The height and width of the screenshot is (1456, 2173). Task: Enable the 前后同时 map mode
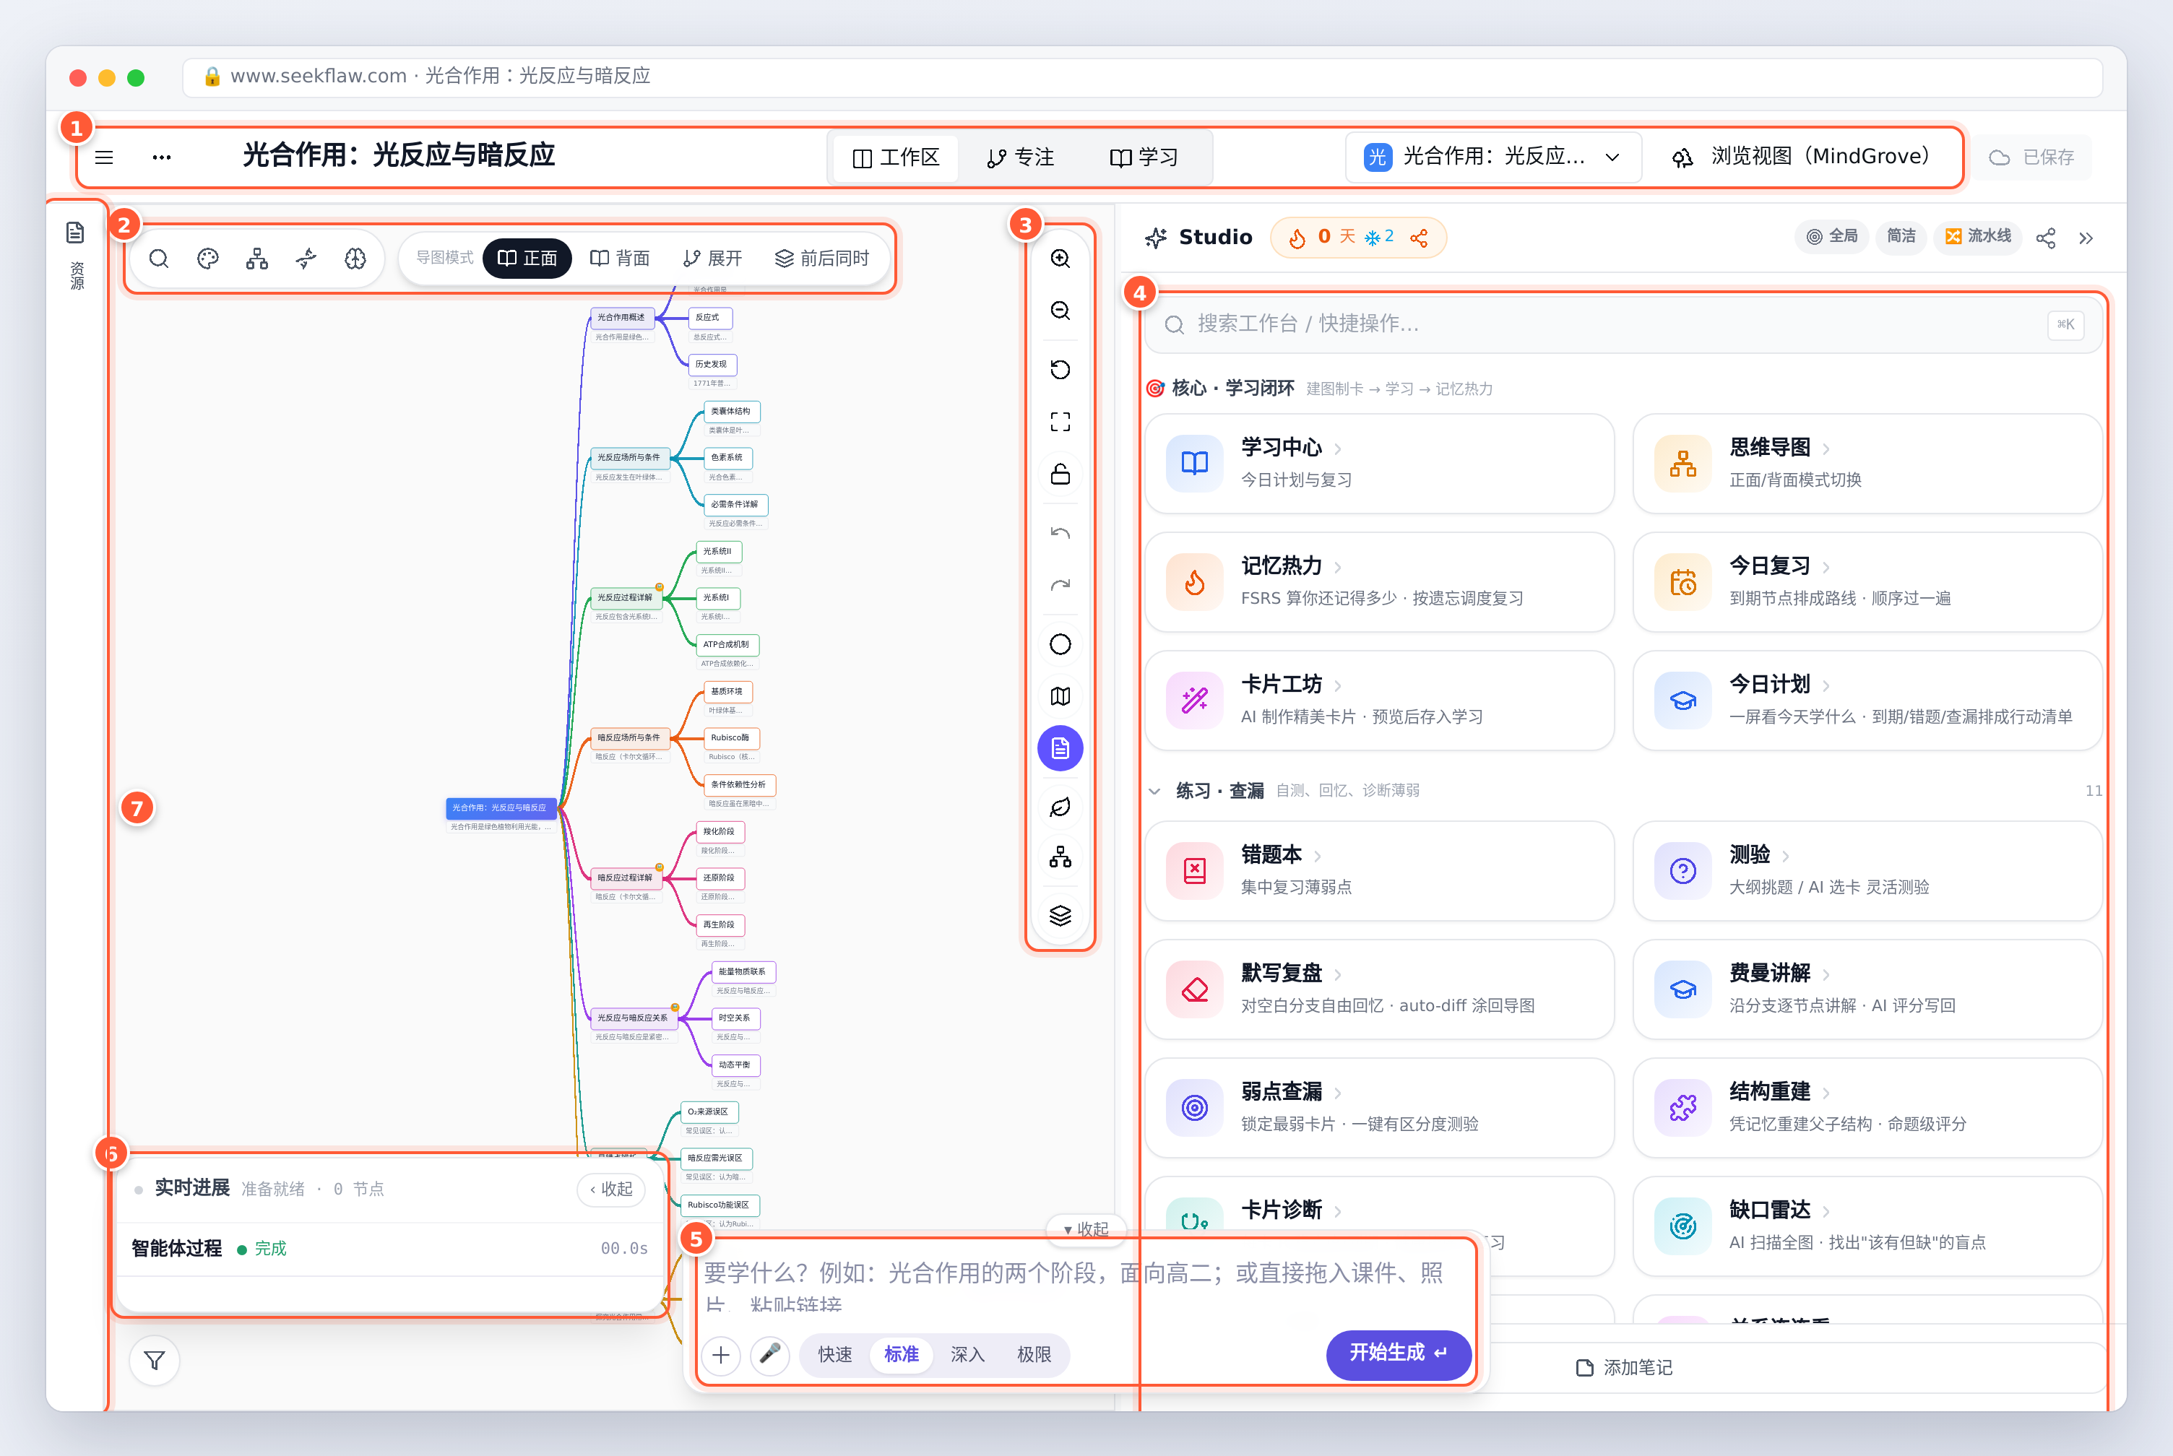[822, 258]
